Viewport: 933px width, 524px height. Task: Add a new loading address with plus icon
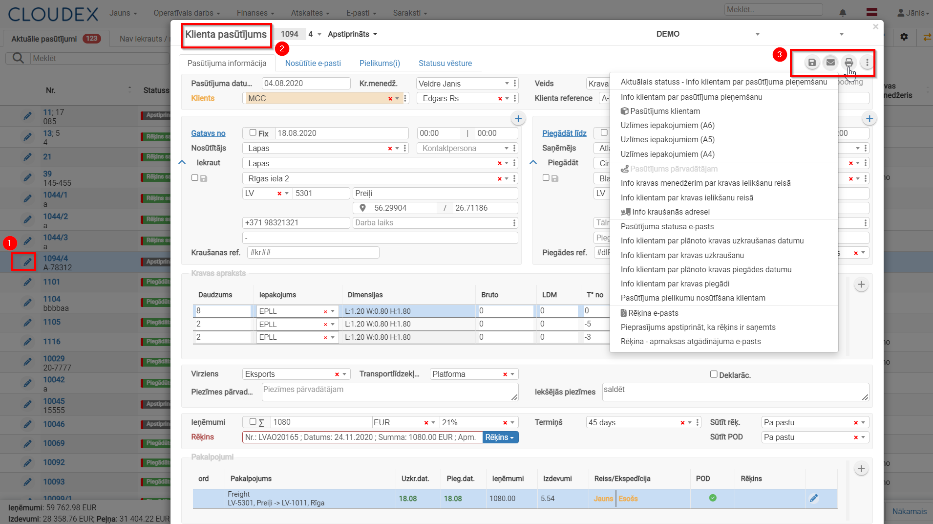point(518,119)
